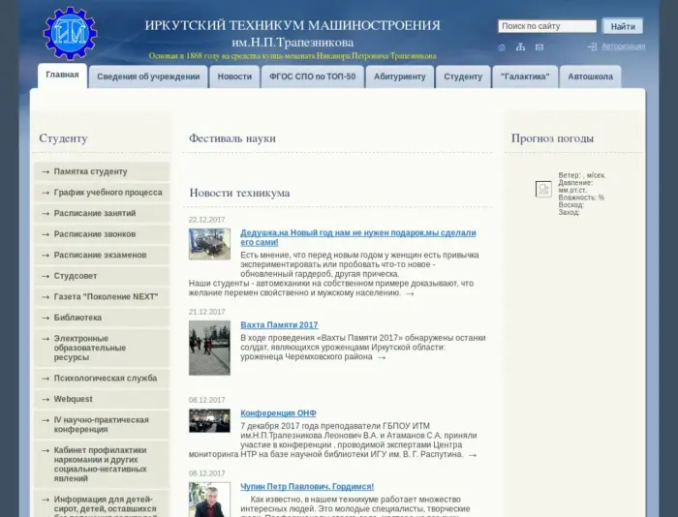Image resolution: width=678 pixels, height=517 pixels.
Task: Open Расписание занятий in the student sidebar
Action: tap(95, 213)
